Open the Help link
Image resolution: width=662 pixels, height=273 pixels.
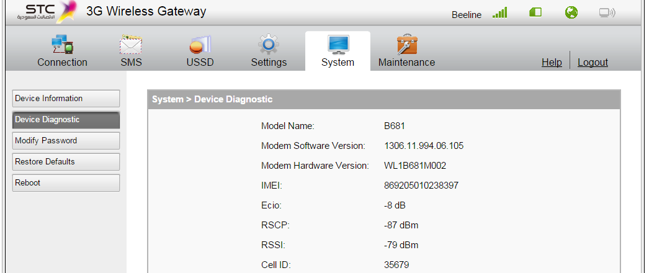[x=552, y=62]
